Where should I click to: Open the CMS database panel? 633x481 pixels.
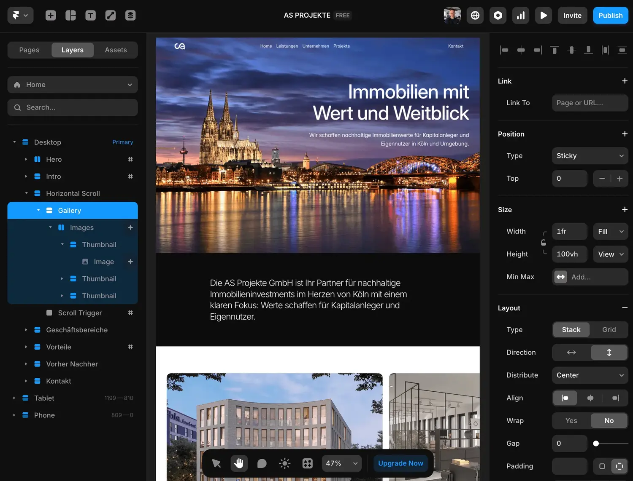pyautogui.click(x=130, y=15)
